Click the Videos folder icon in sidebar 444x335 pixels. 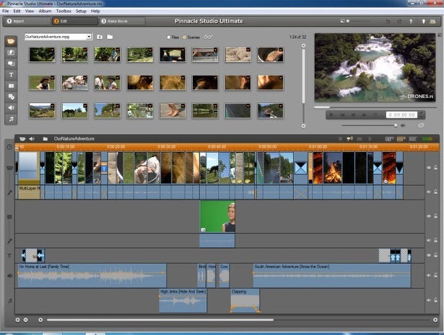click(x=12, y=42)
